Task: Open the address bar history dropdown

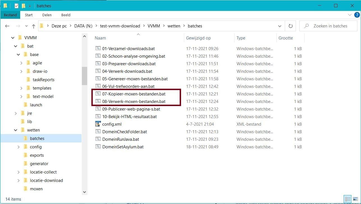Action: pos(279,26)
